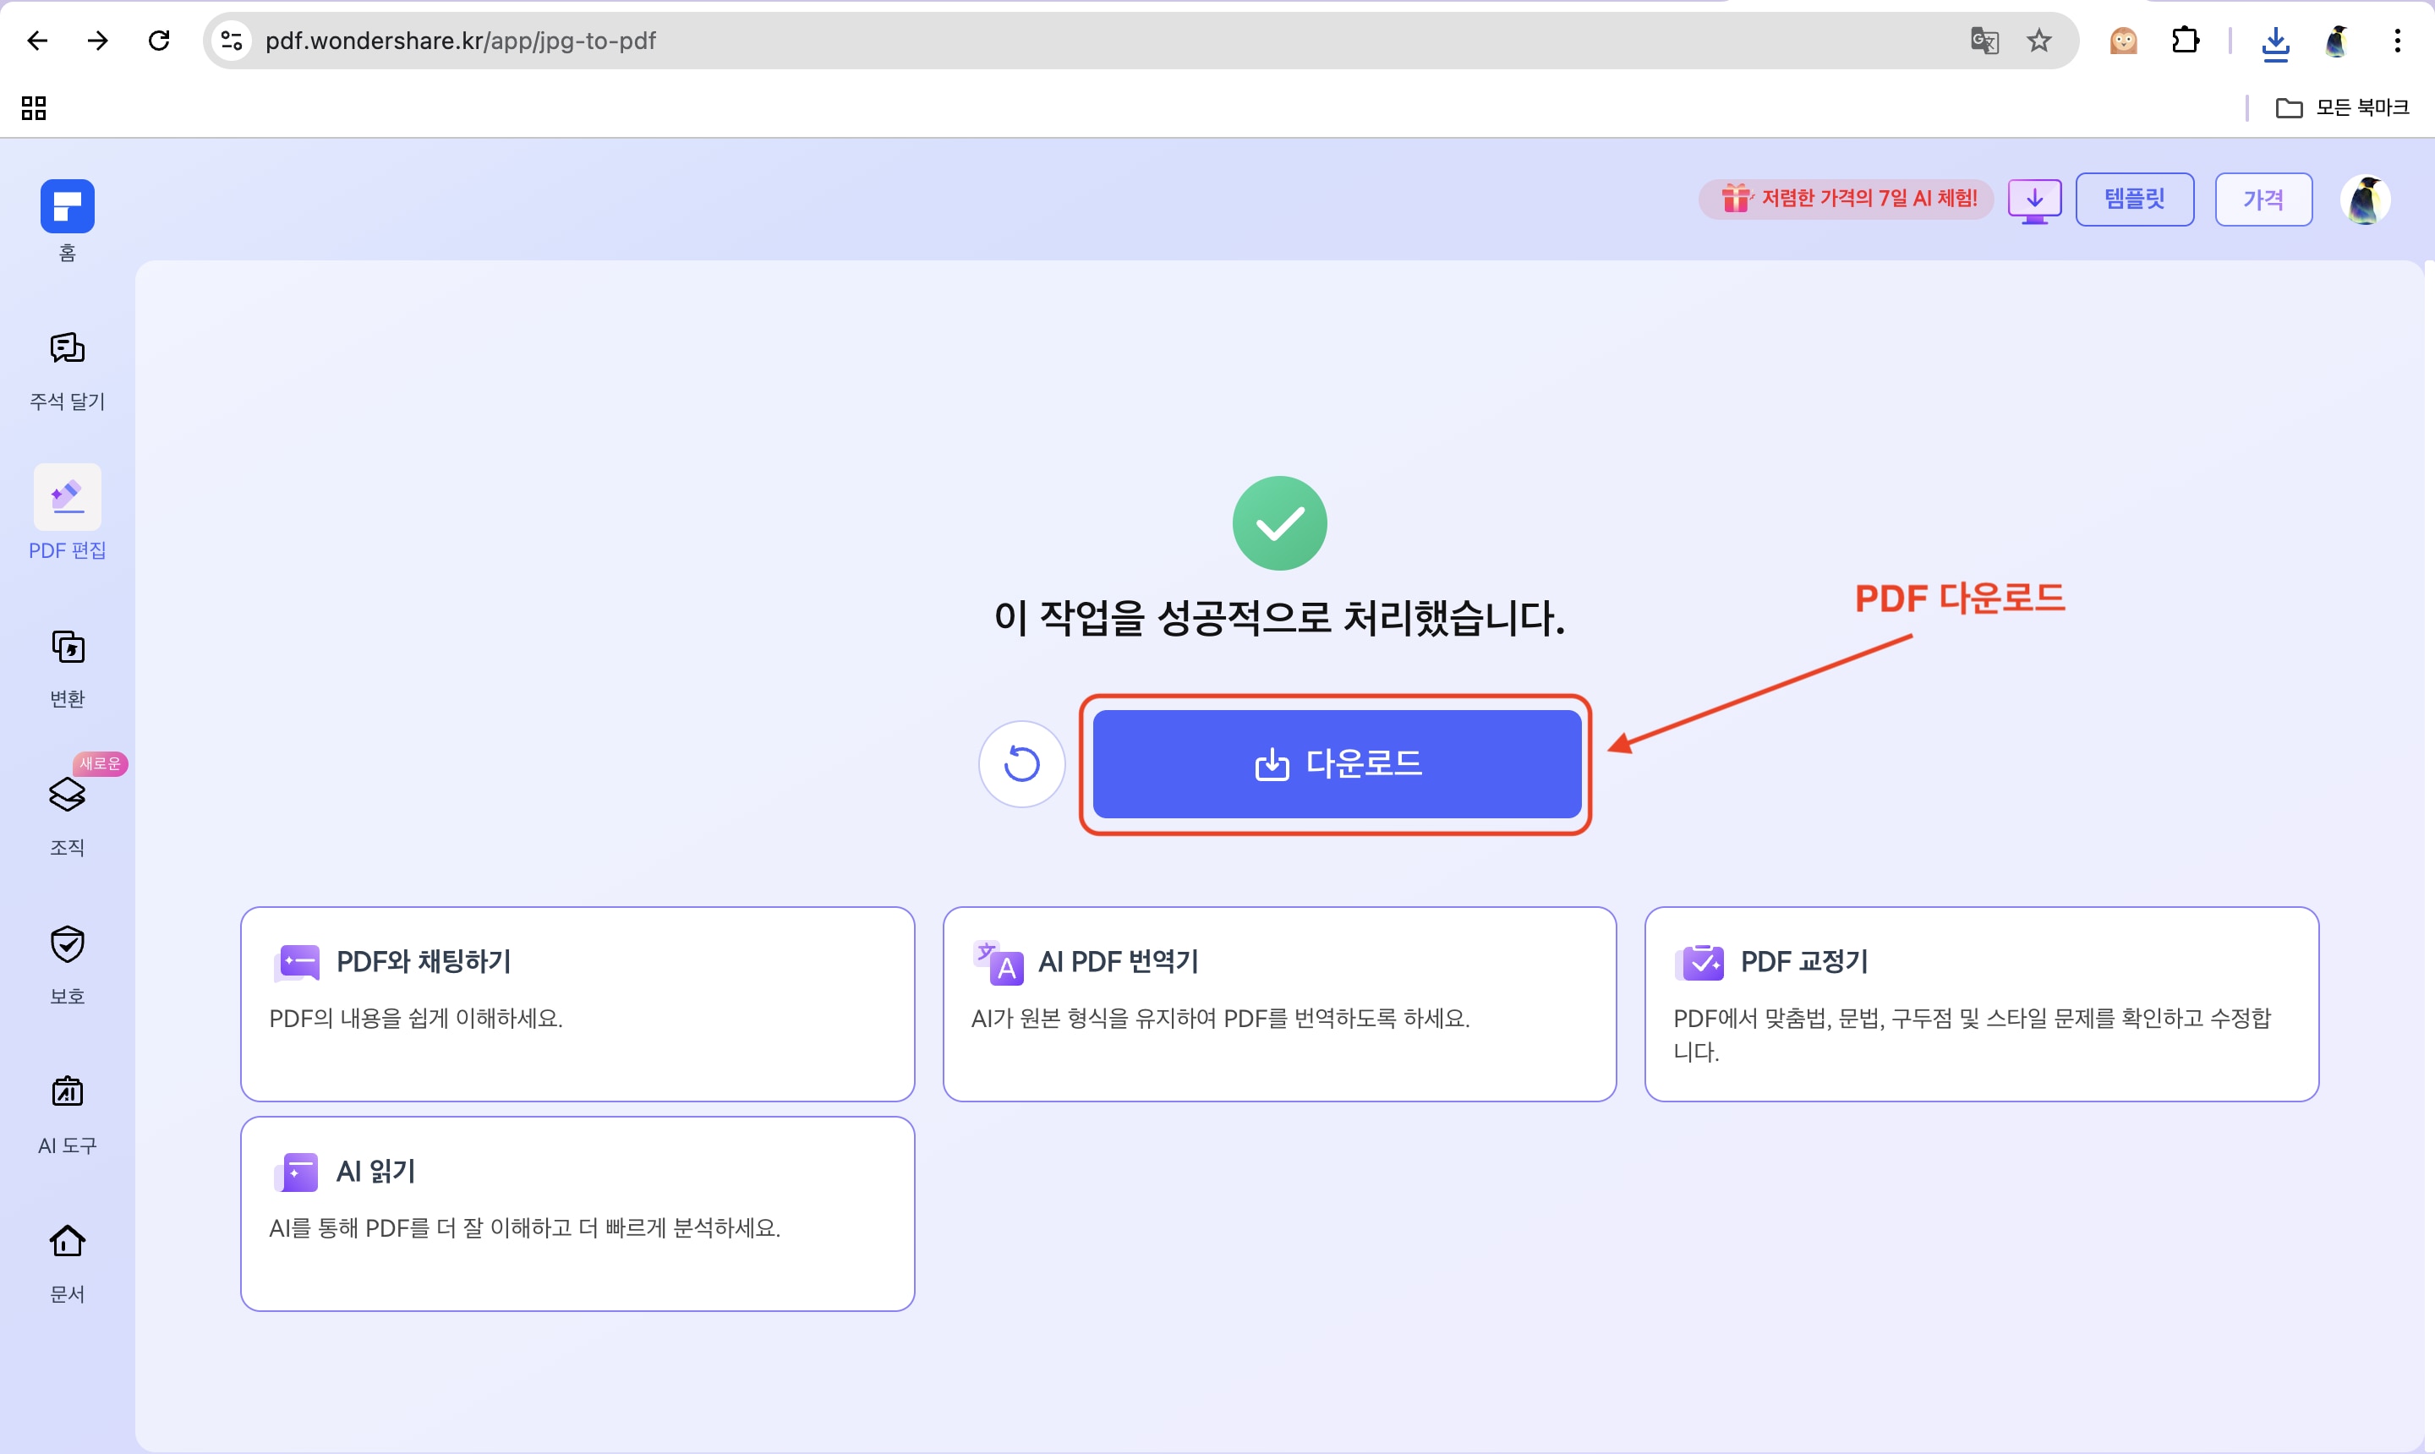Click the circular restart conversion icon
The height and width of the screenshot is (1454, 2435).
(x=1021, y=764)
